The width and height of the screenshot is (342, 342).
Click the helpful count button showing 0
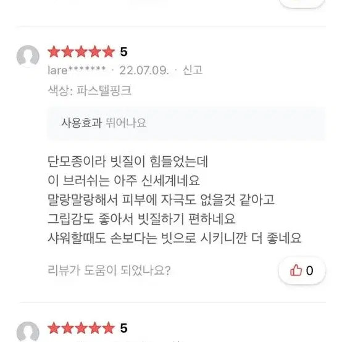pos(302,270)
